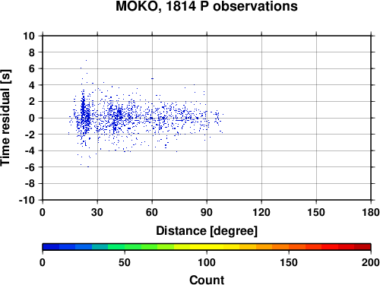This screenshot has height=285, width=380.
Task: Click the x-axis tick label '30'
Action: click(97, 212)
